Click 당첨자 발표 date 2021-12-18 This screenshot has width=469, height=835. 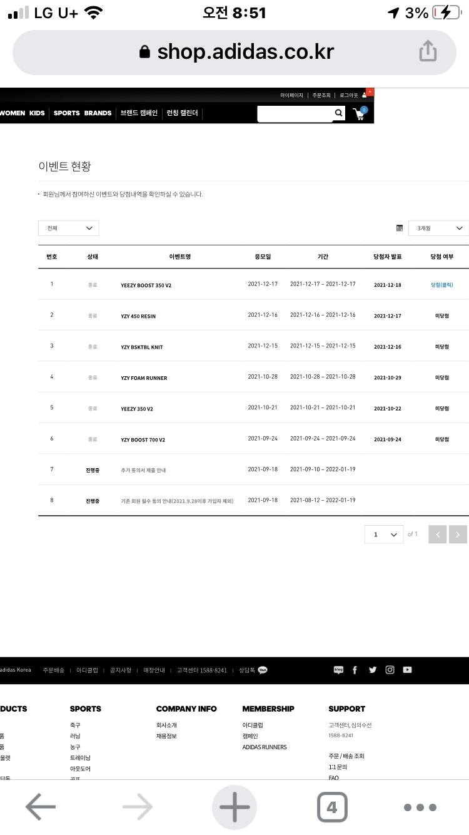(x=388, y=285)
